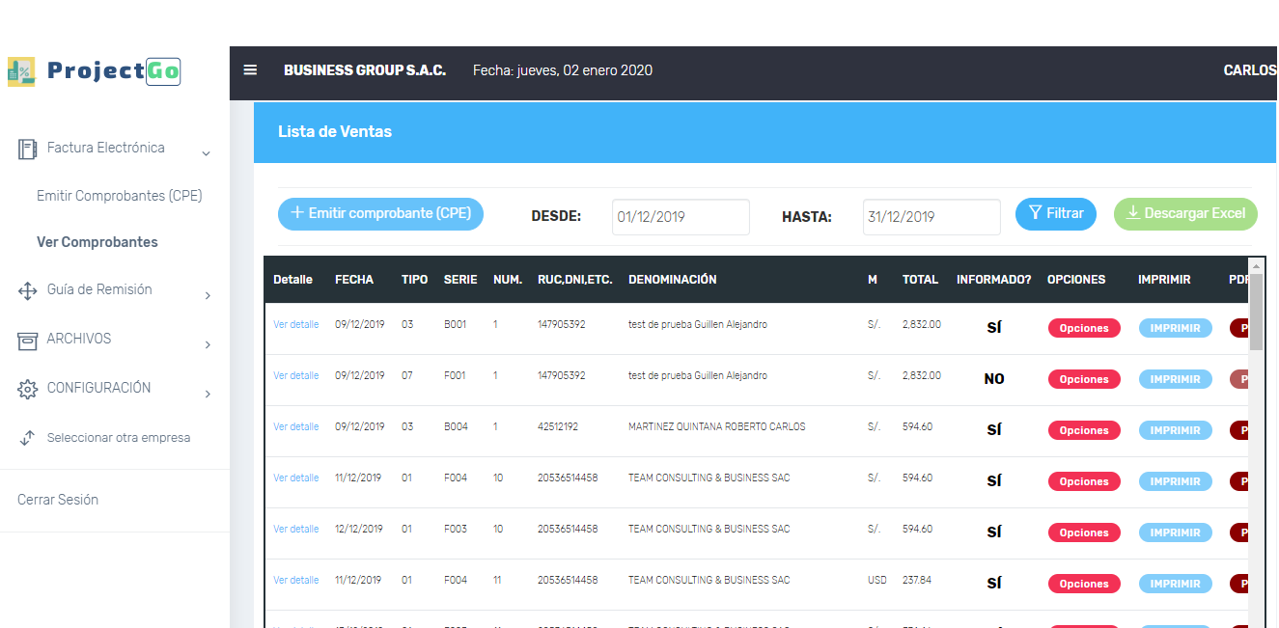1279x628 pixels.
Task: Expand the ARCHIVOS submenu arrow
Action: click(208, 344)
